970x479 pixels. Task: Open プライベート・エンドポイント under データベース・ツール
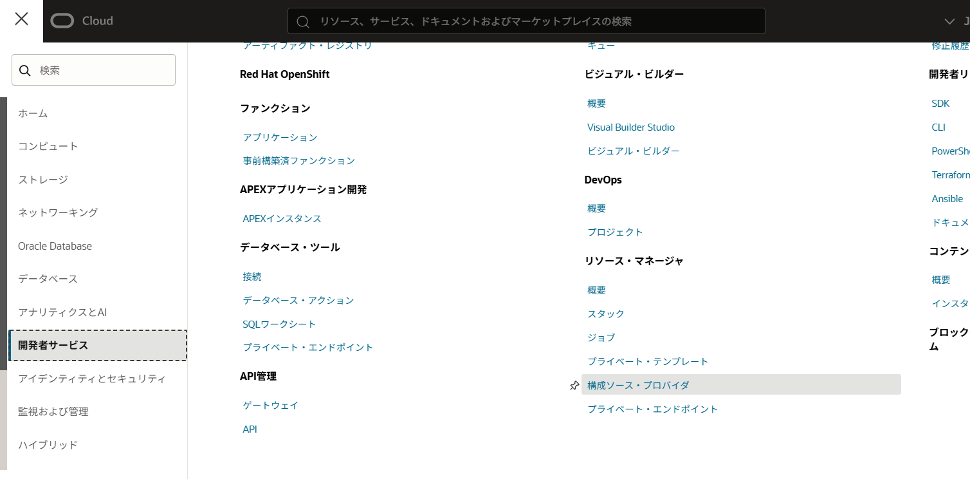click(x=308, y=348)
